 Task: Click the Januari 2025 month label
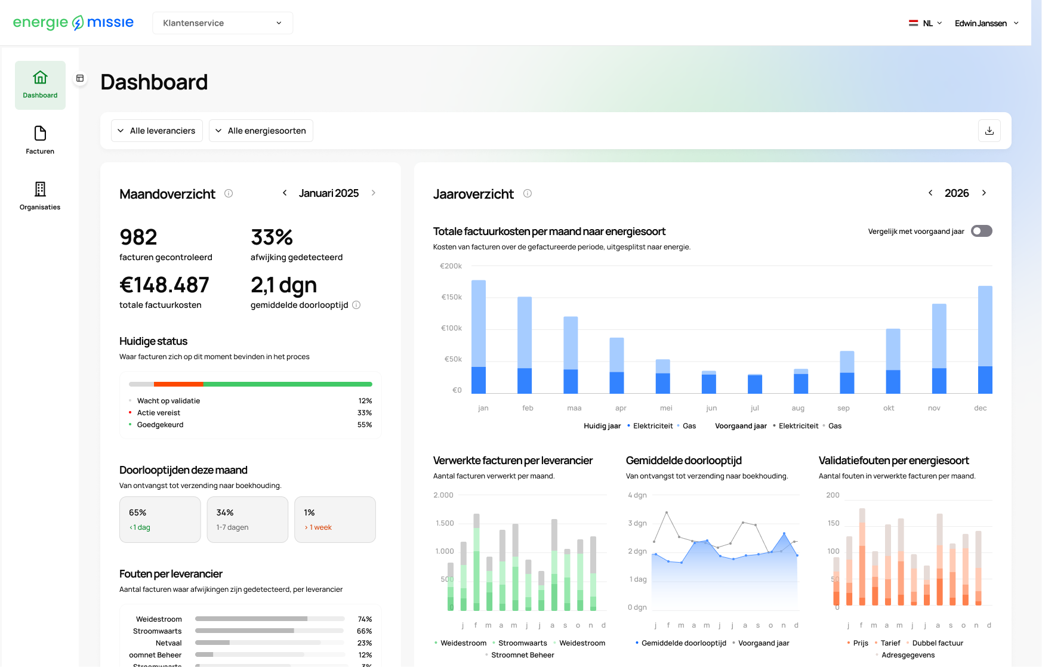[329, 193]
